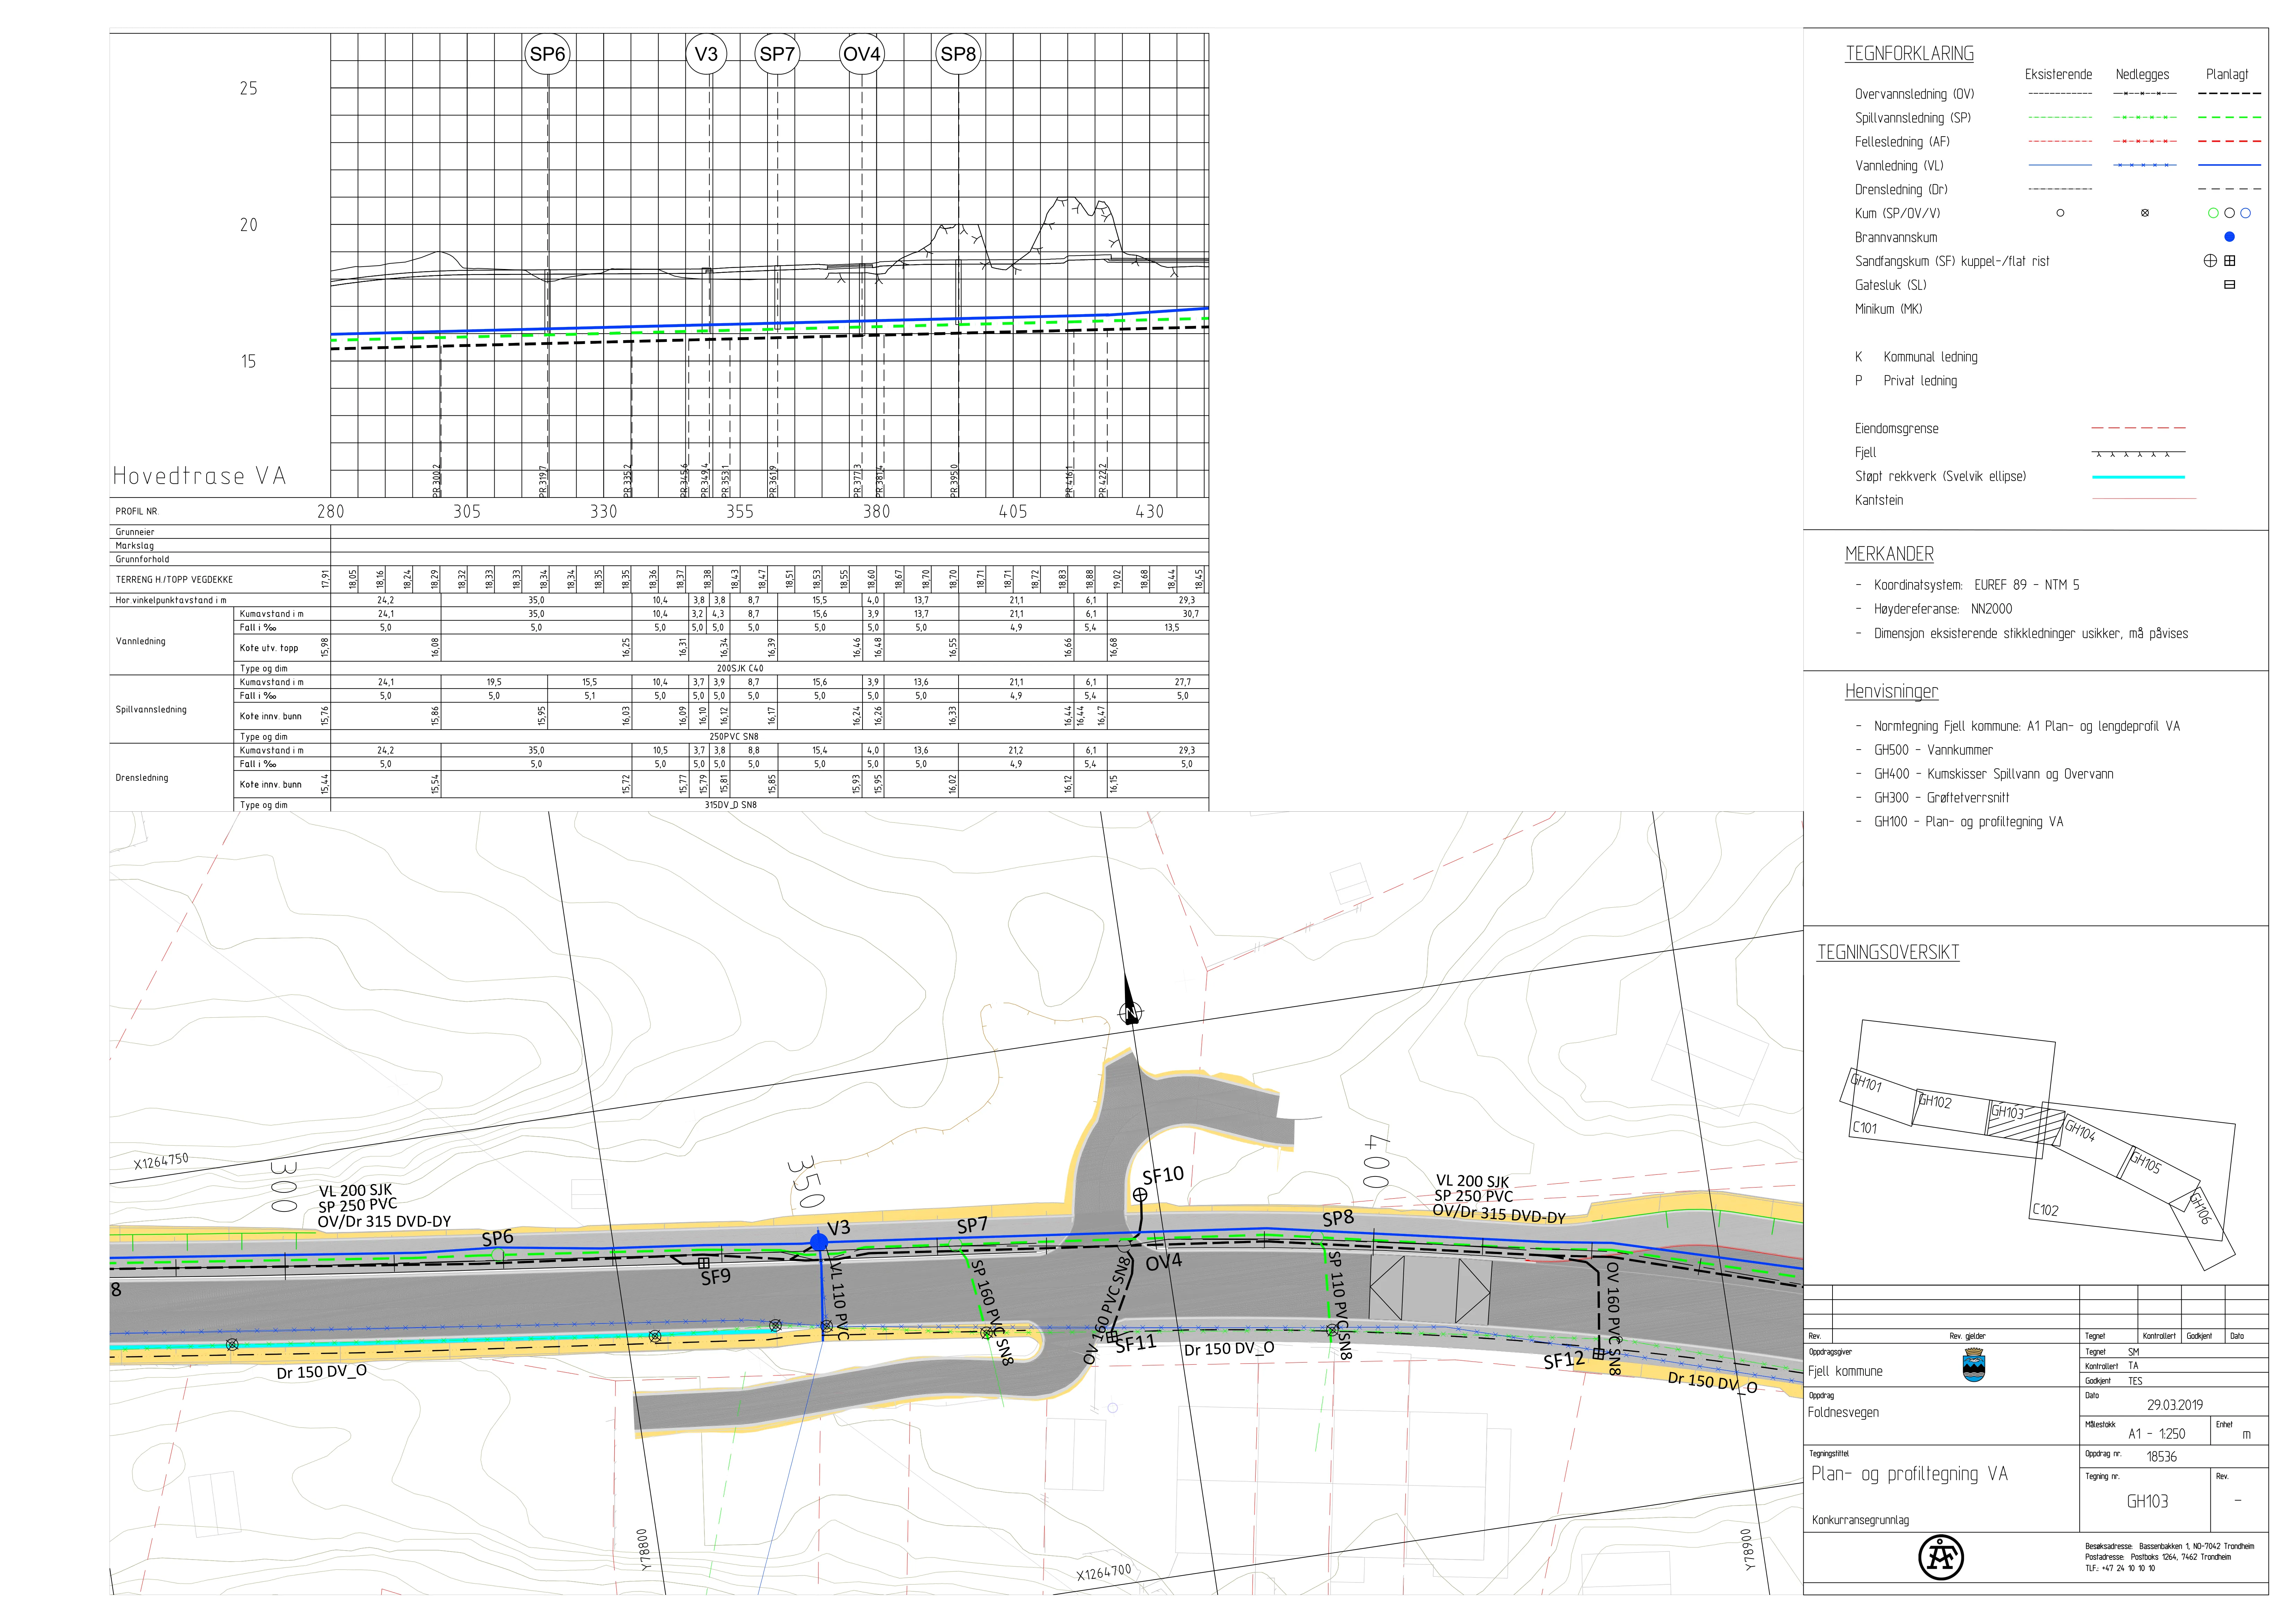The height and width of the screenshot is (1622, 2296).
Task: Click the Sandfangskum circle-cross legend symbol
Action: (2210, 261)
